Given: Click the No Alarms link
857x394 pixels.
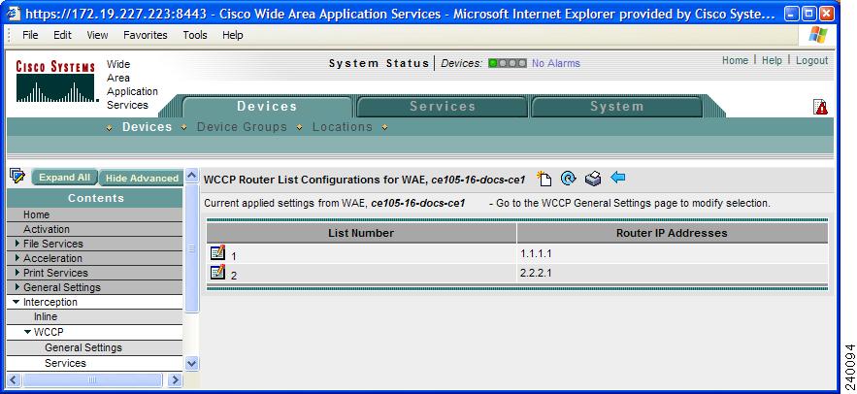Looking at the screenshot, I should 556,63.
